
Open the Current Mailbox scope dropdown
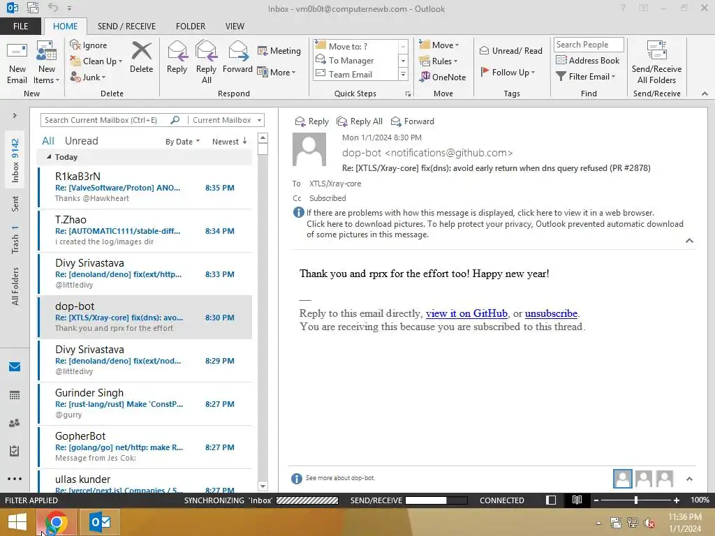coord(227,120)
